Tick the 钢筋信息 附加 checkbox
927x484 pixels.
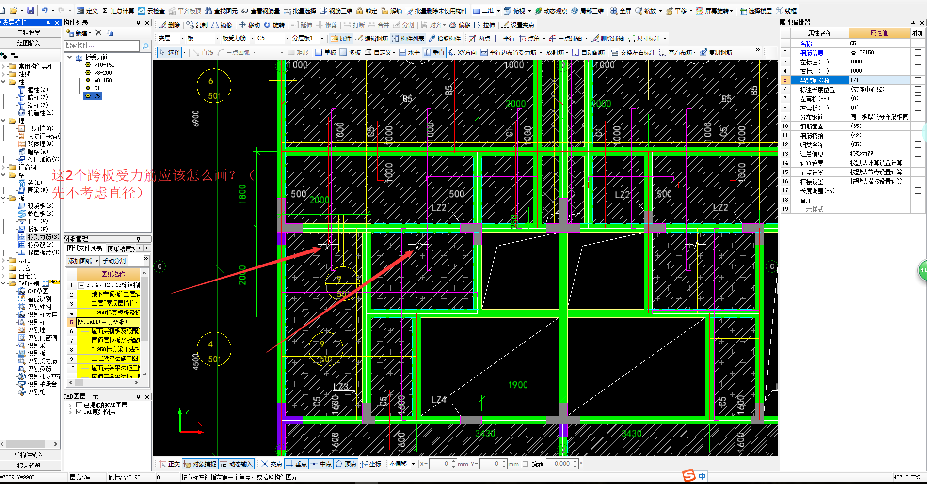[918, 52]
